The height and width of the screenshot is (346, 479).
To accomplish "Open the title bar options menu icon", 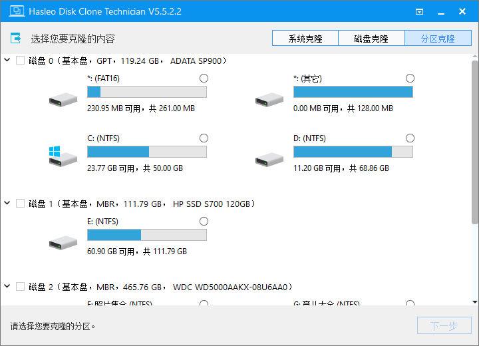I will point(420,11).
